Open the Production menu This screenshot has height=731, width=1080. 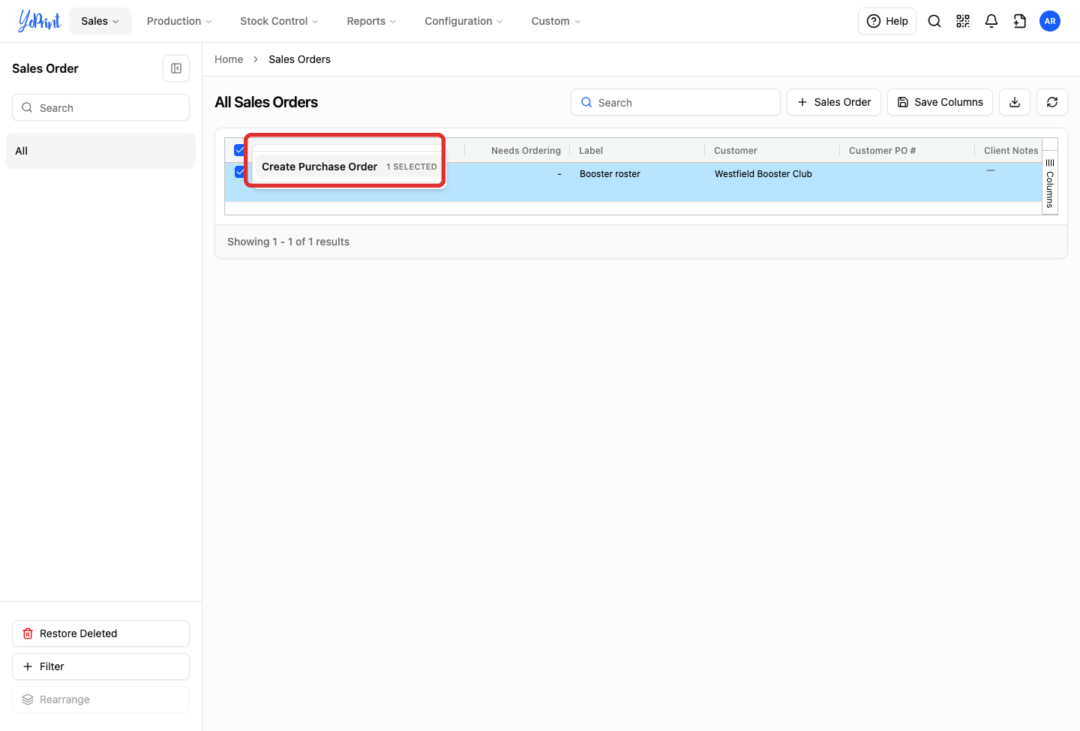click(179, 21)
